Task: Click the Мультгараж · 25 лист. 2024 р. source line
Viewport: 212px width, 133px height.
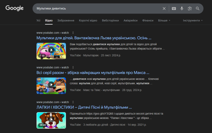Action: coord(95,55)
